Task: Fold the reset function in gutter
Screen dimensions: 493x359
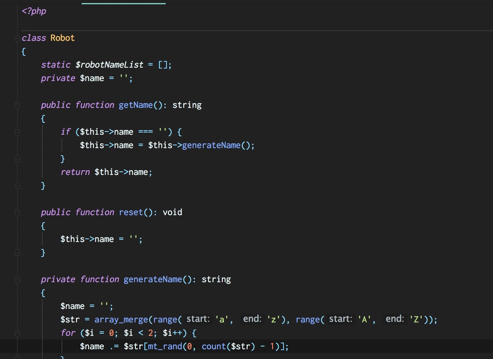Action: (17, 213)
